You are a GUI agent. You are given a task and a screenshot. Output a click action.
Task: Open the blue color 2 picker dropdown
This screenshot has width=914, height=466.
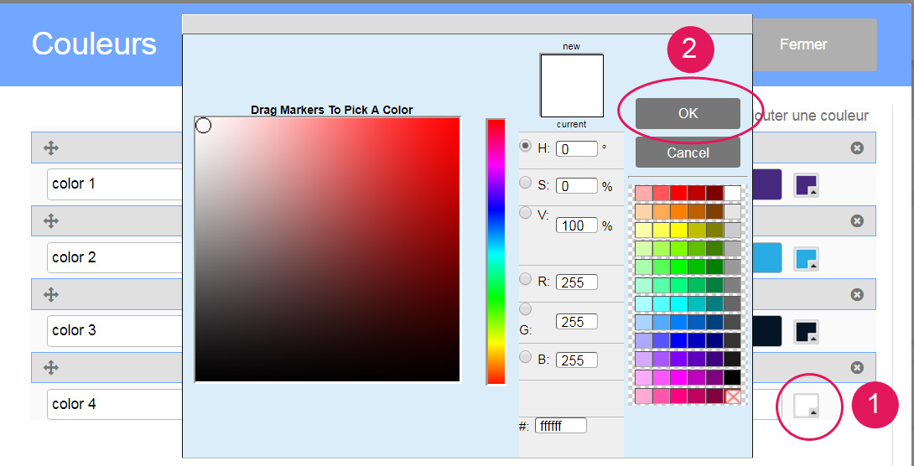coord(806,259)
